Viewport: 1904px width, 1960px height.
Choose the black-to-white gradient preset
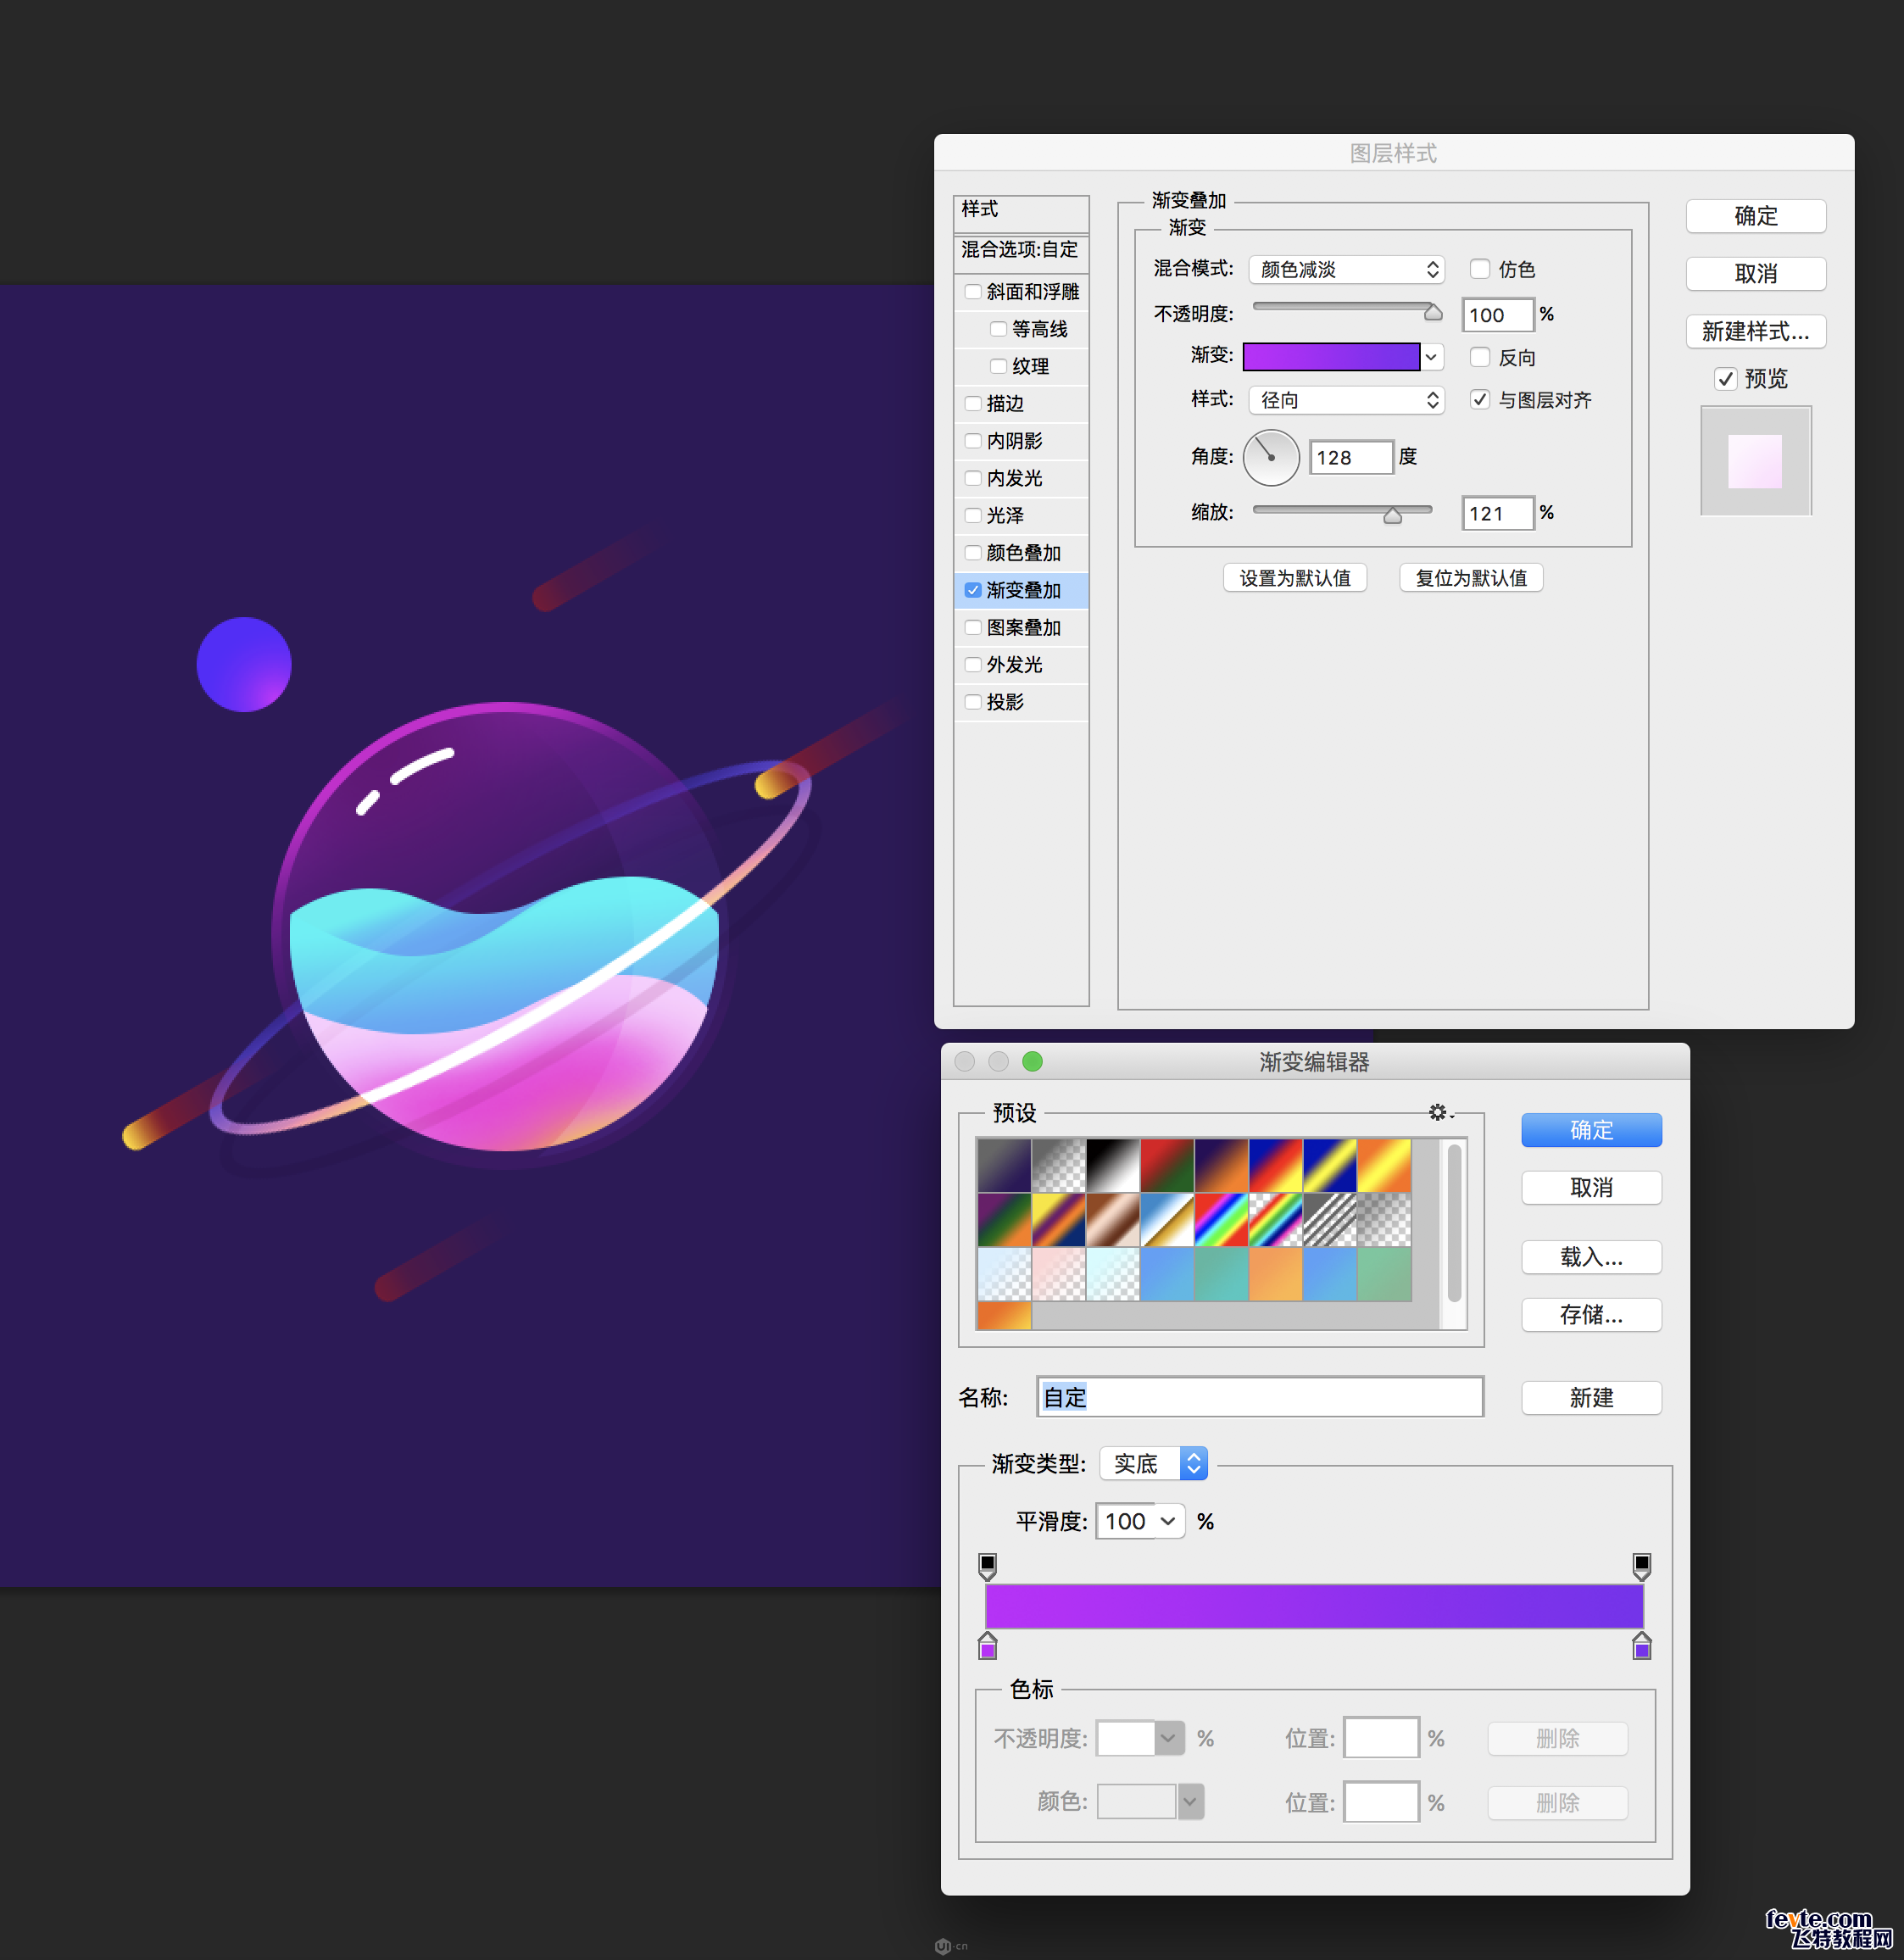point(1113,1165)
